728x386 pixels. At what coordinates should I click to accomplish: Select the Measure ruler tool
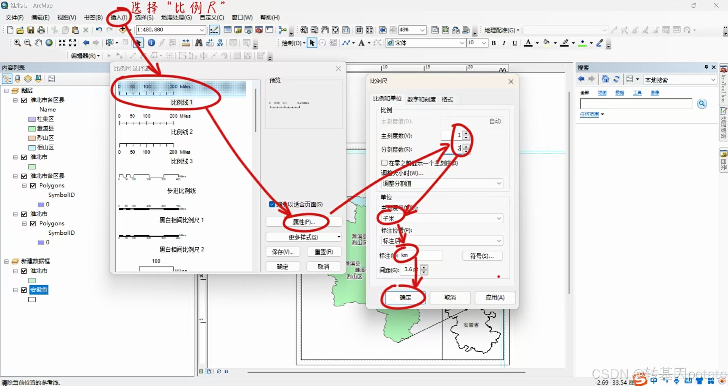(x=186, y=43)
